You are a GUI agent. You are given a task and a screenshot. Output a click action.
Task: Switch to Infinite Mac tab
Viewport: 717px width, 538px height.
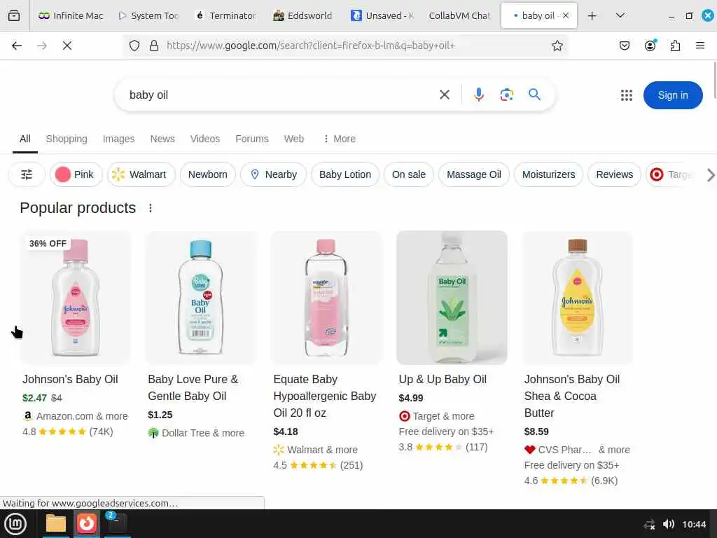coord(71,15)
